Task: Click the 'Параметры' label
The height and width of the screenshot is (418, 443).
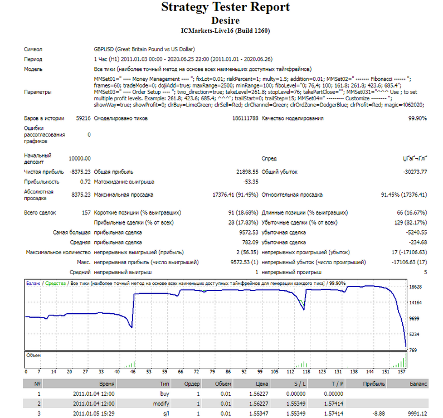Action: (x=37, y=92)
